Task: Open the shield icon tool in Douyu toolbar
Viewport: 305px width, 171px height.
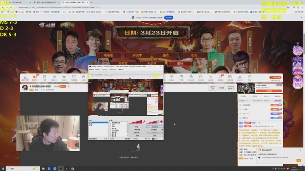Action: point(45,77)
